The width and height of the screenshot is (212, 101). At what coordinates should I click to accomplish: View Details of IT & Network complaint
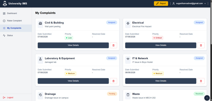click(161, 81)
